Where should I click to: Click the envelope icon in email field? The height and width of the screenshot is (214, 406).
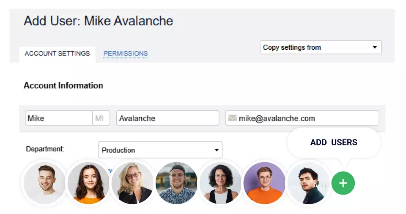pyautogui.click(x=232, y=118)
